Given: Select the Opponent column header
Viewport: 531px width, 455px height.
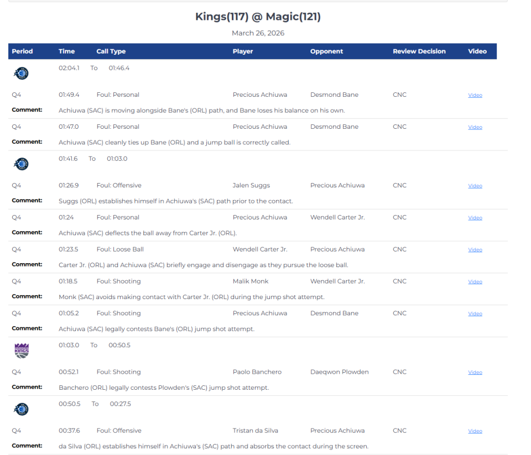Looking at the screenshot, I should 326,51.
